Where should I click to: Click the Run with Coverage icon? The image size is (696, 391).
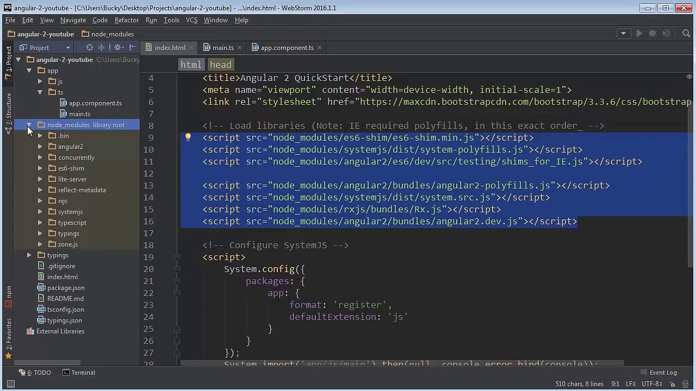667,34
